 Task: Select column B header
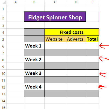(34, 2)
